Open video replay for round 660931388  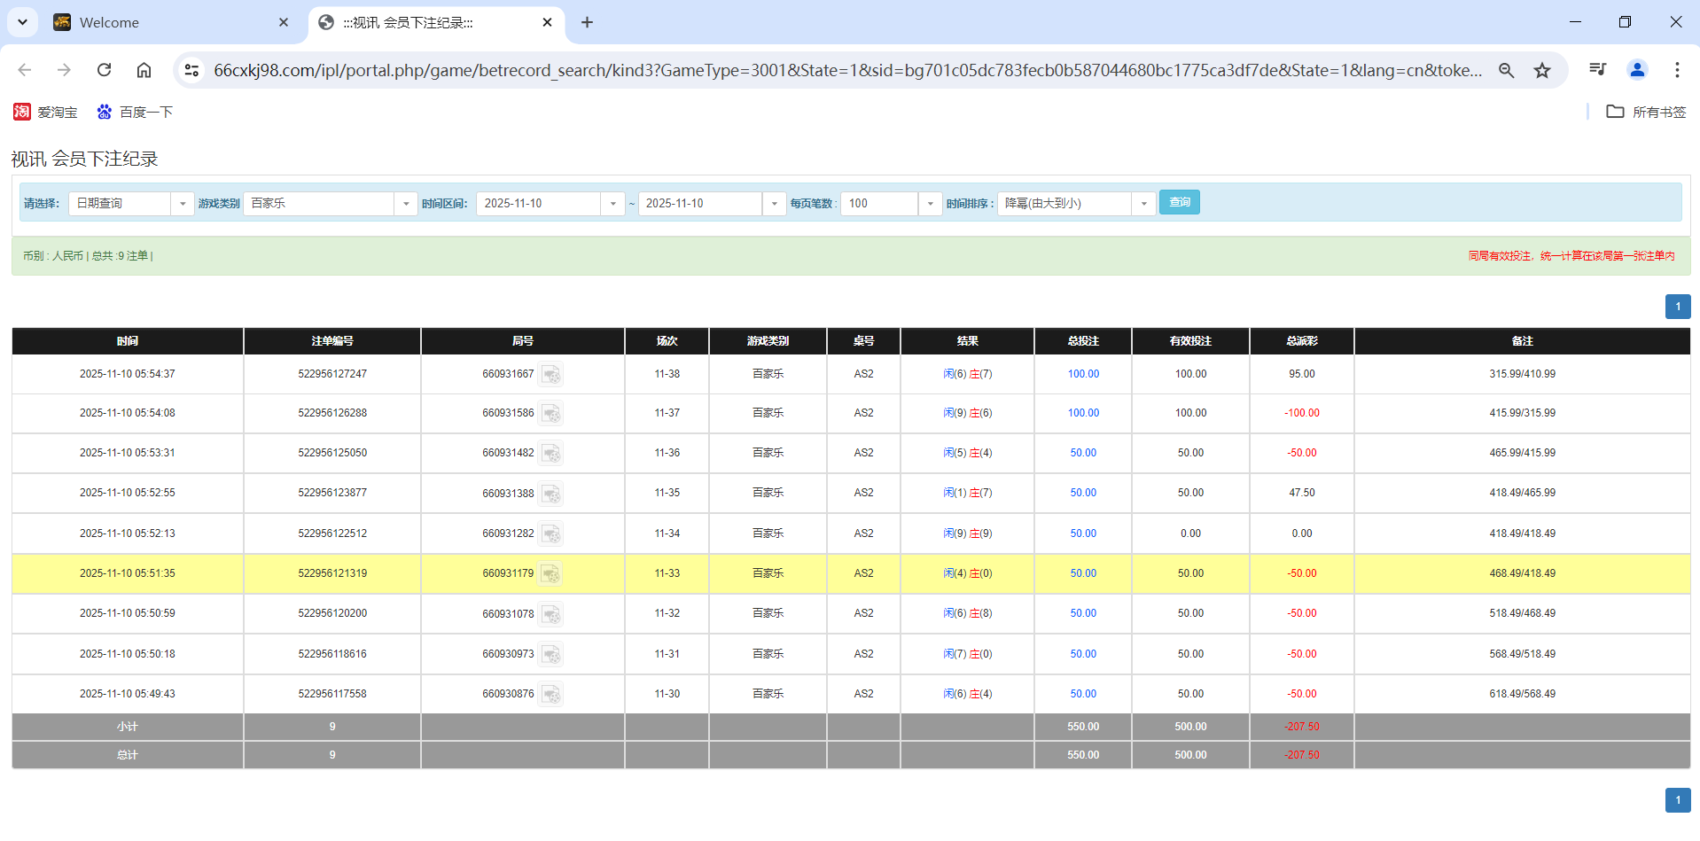pos(551,494)
